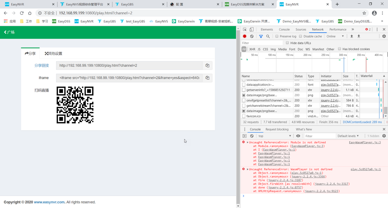Show more DevTools tabs chevron
The width and height of the screenshot is (388, 208).
(353, 29)
